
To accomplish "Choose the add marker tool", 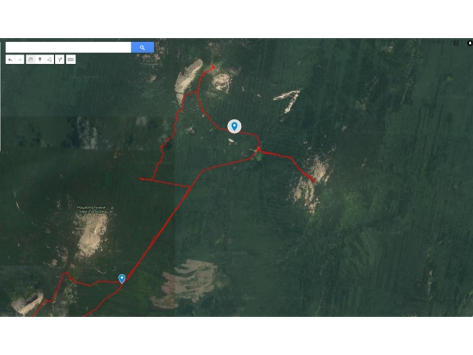I will (x=40, y=60).
